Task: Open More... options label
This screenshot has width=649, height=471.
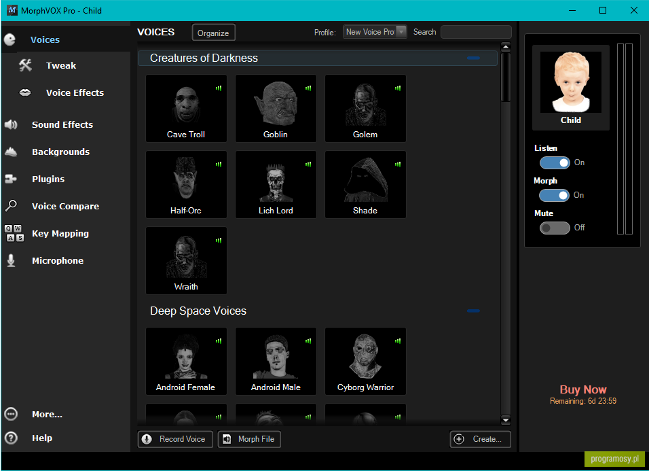Action: click(x=48, y=414)
